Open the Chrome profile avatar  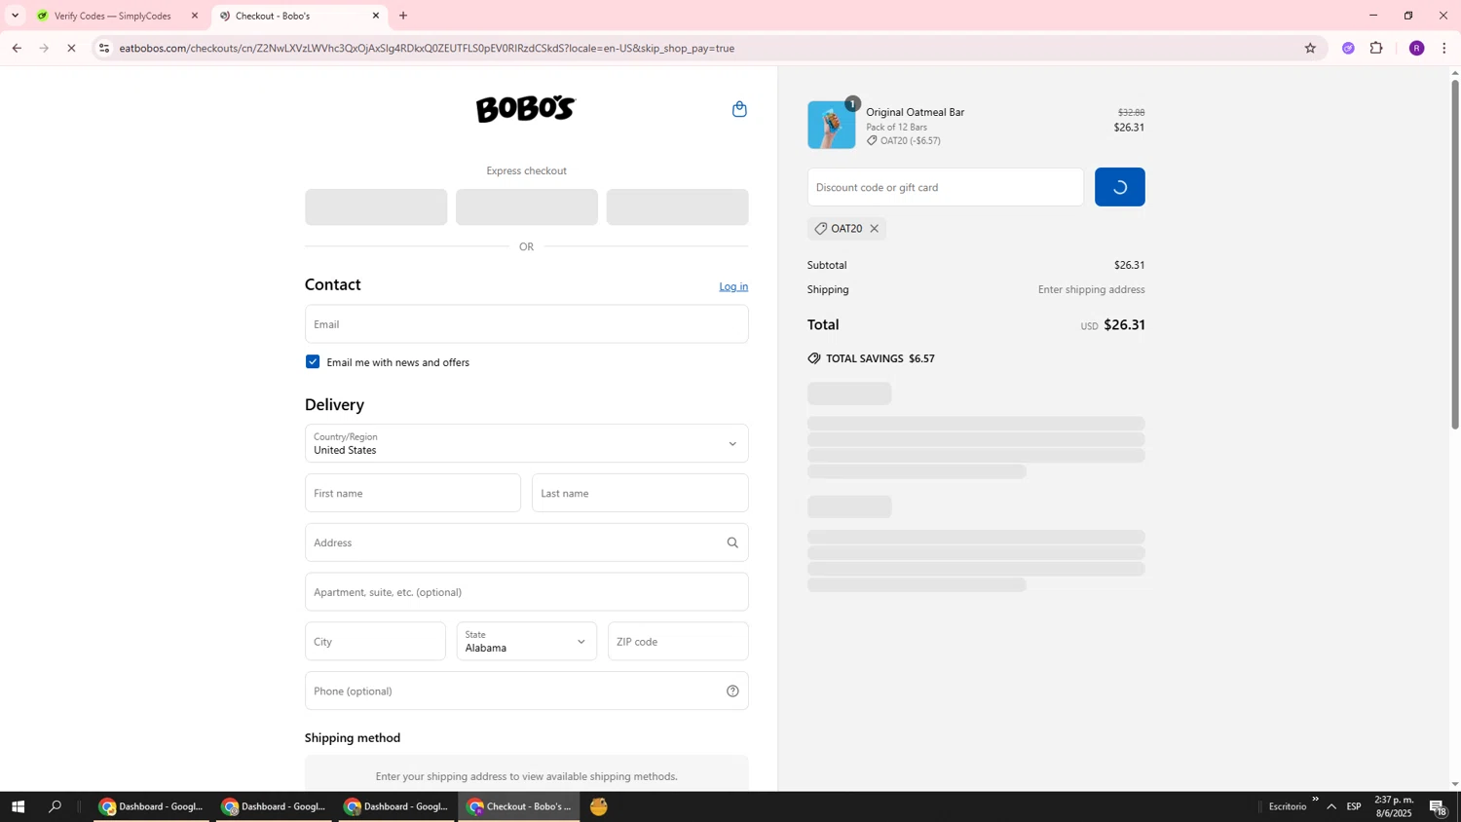(1416, 48)
